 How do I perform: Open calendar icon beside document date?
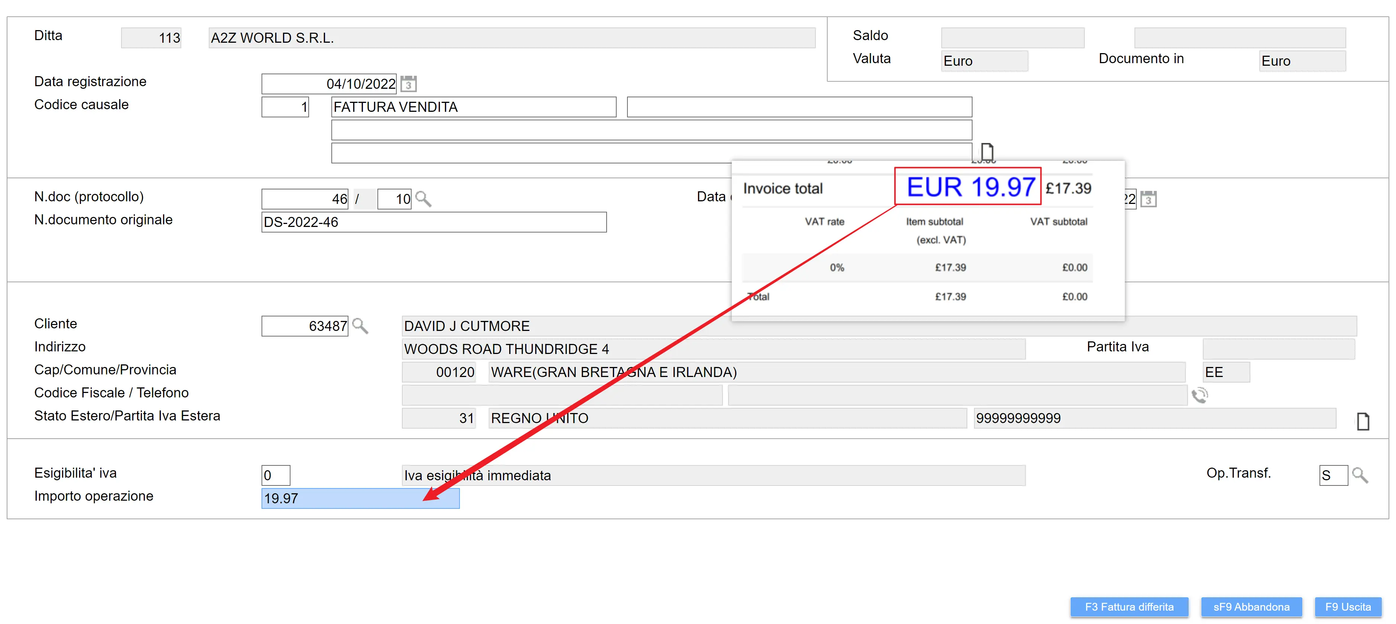point(1148,199)
